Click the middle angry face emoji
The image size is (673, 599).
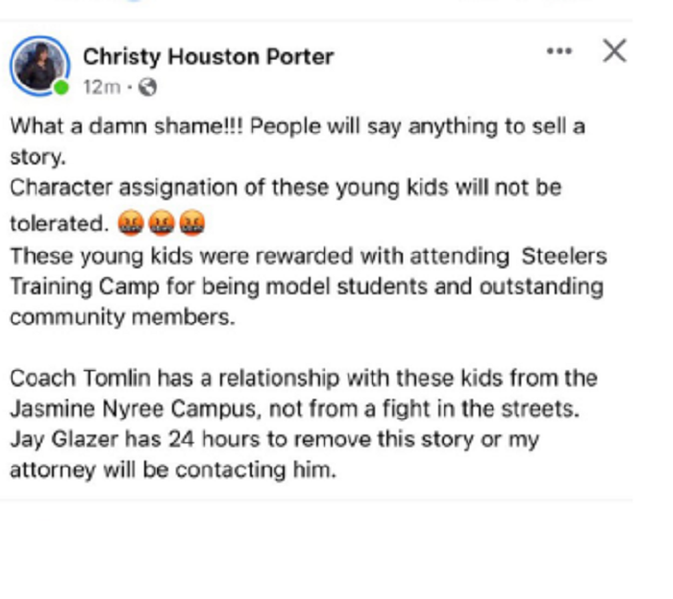click(160, 224)
